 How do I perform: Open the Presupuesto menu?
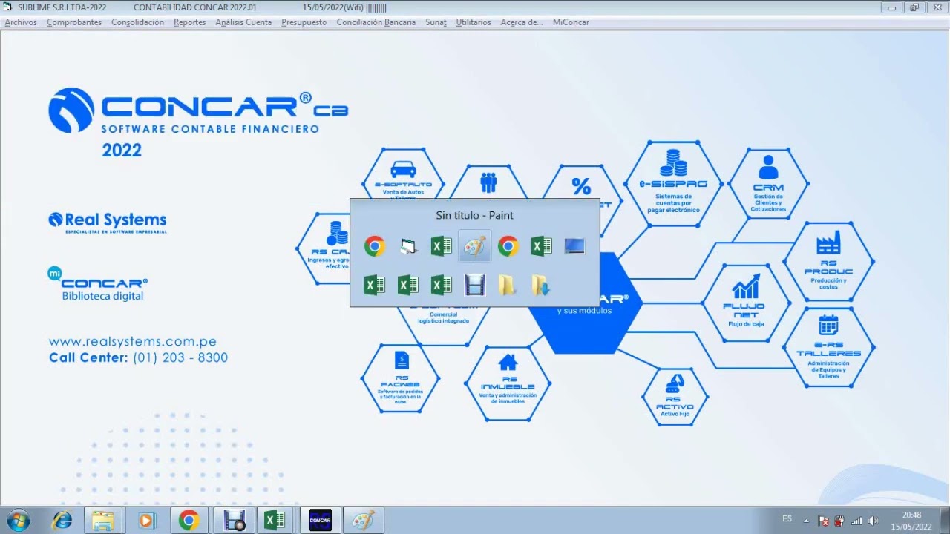[304, 22]
